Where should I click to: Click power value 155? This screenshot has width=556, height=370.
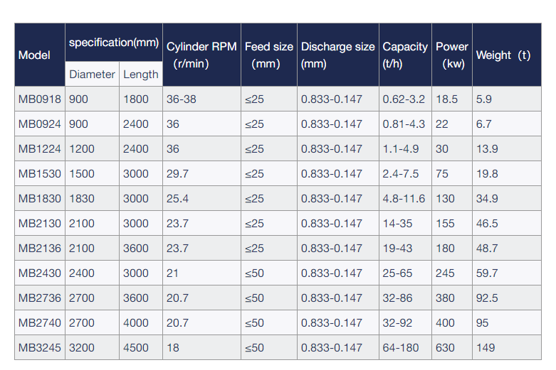coord(452,223)
